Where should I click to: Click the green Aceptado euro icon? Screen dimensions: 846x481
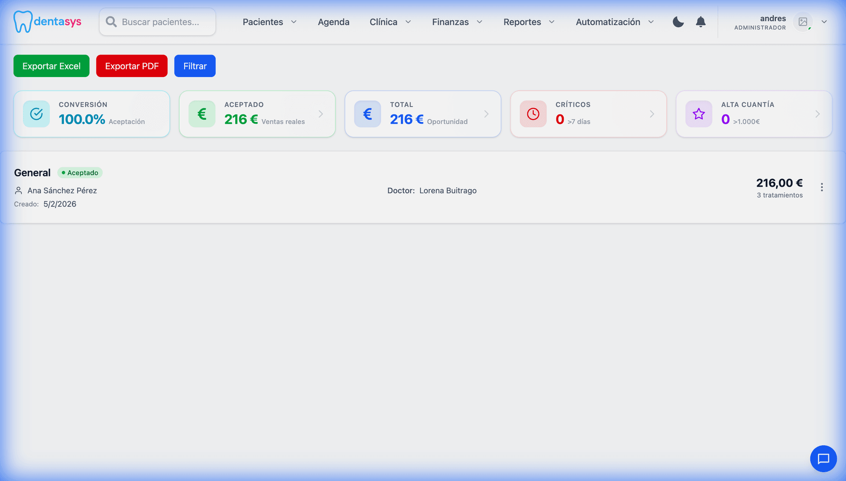202,114
